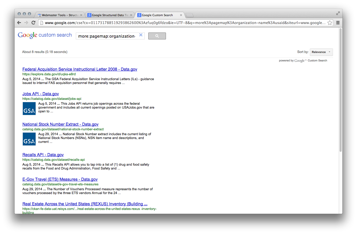357x234 pixels.
Task: Click the Google custom search logo
Action: tap(45, 35)
